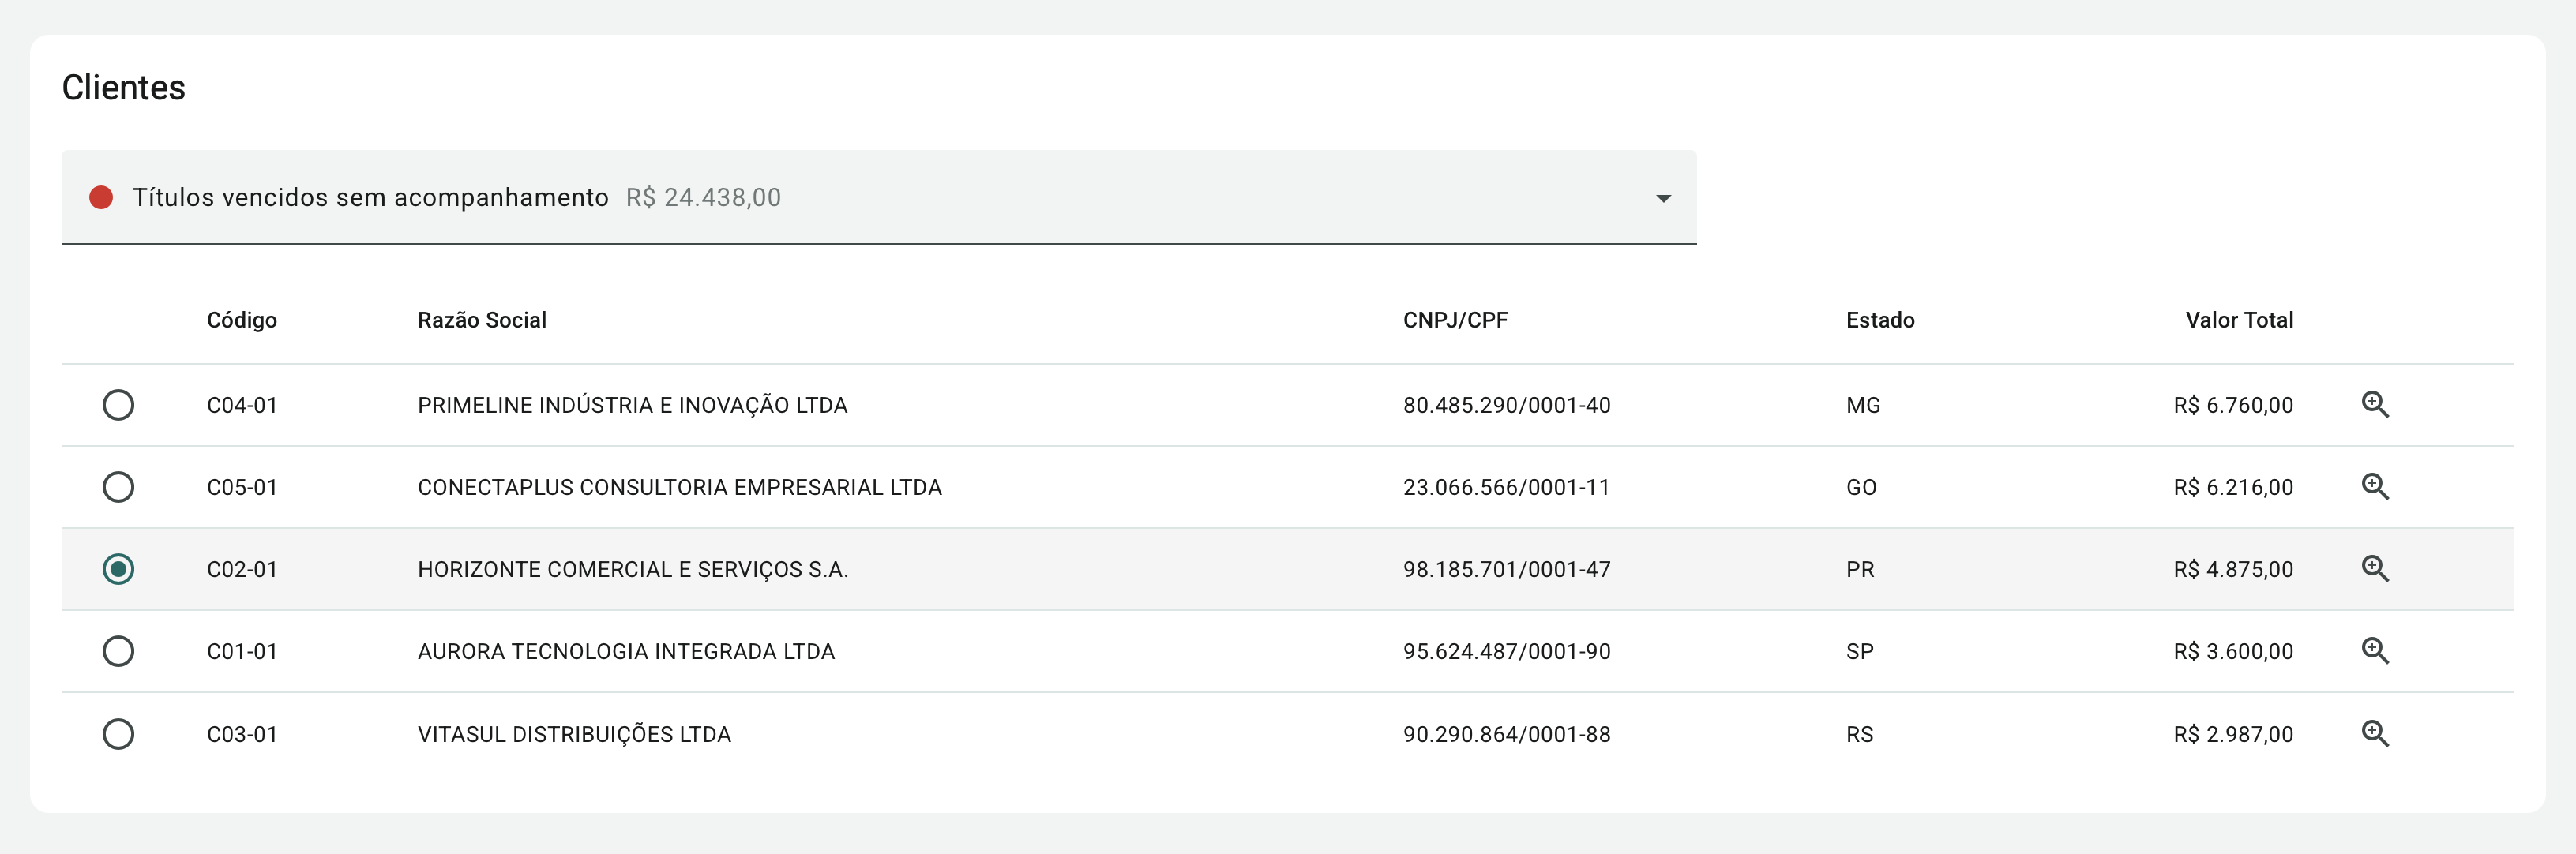Click the CNPJ 80.485.290/0001-40 cell

[1506, 405]
